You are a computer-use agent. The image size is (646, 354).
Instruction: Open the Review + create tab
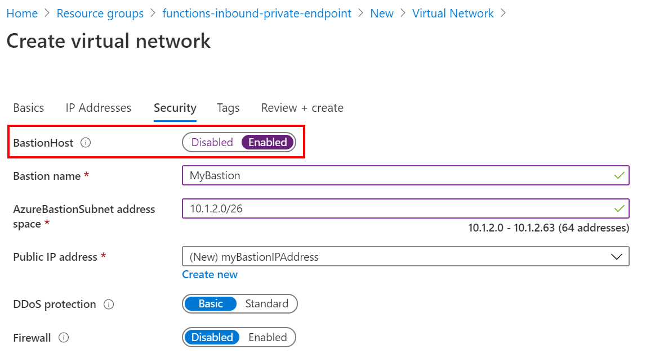coord(302,108)
